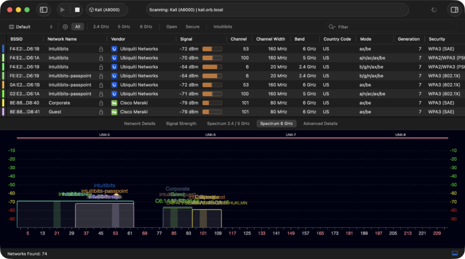
Task: Click Ubiquiti logo in 02:E2:...D6:1A row
Action: [114, 94]
